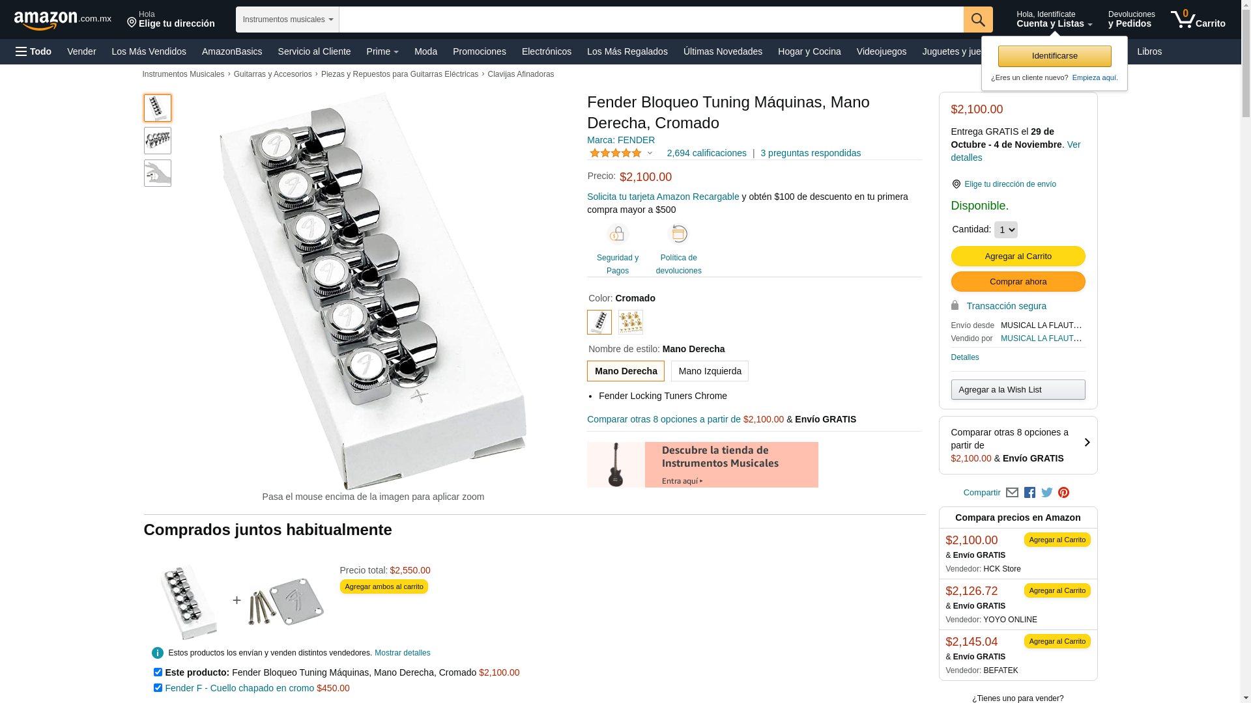1251x703 pixels.
Task: Open the Todo hamburger menu
Action: (x=33, y=51)
